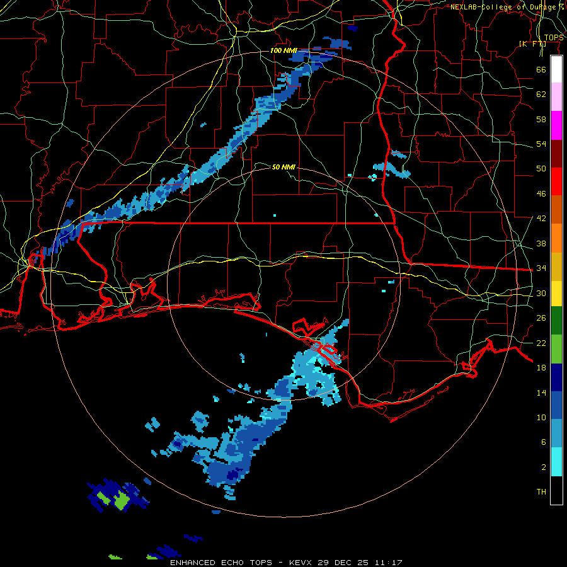Click the '10' legend value
The image size is (567, 567).
point(541,417)
